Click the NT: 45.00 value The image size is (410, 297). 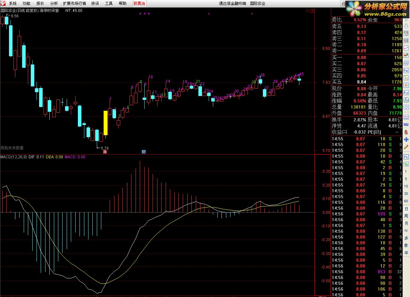tap(74, 10)
